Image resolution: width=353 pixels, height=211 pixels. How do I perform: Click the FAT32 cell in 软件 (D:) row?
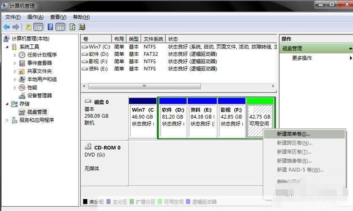tap(151, 54)
